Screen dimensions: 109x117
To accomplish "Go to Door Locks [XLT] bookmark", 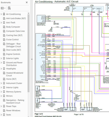I will click(14, 50).
